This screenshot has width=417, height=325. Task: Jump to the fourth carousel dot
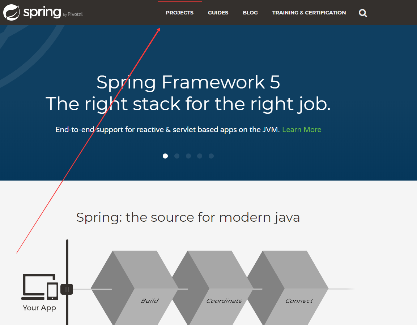point(200,156)
